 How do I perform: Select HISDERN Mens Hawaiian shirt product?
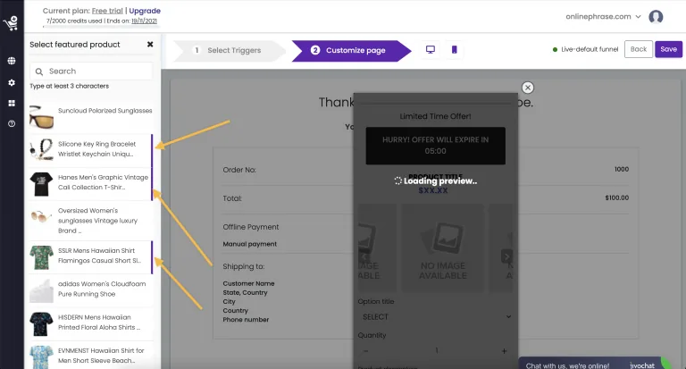[x=90, y=323]
